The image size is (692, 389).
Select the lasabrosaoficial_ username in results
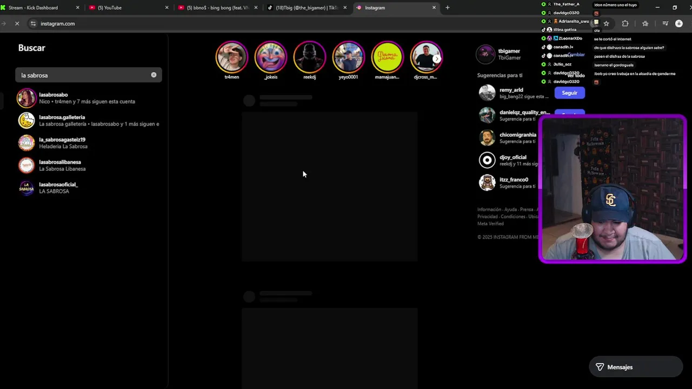coord(58,185)
